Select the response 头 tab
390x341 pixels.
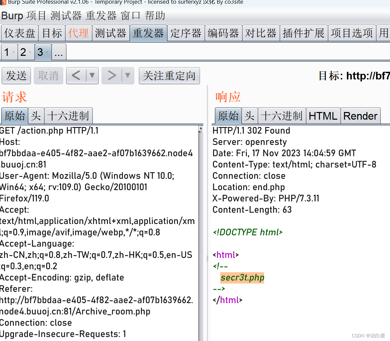(250, 116)
